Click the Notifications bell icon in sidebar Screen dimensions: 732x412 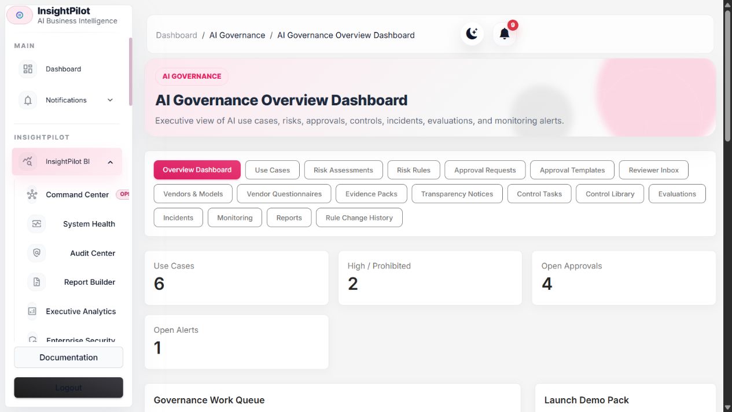(x=28, y=100)
